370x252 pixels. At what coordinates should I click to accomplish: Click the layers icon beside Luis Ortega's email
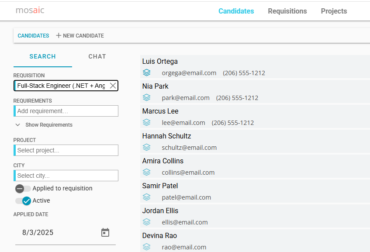(x=147, y=72)
